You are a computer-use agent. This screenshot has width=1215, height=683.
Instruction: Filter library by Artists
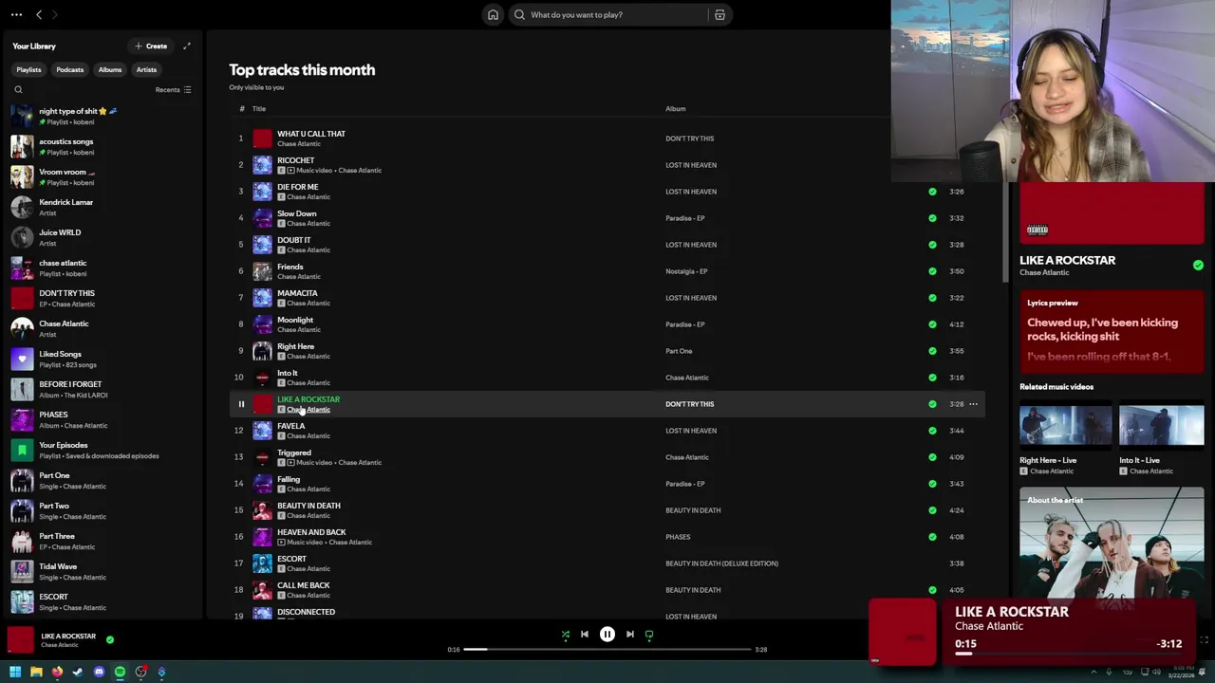[x=146, y=69]
